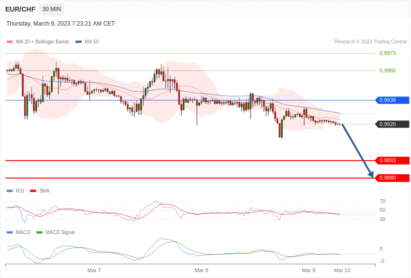Viewport: 411px width, 278px height.
Task: Click the MACD legend label
Action: point(23,232)
